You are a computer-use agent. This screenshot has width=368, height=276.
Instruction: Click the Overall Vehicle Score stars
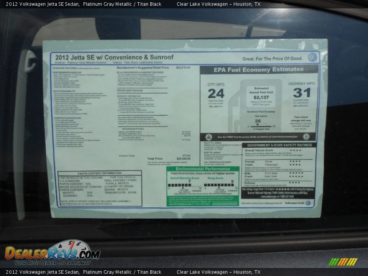click(x=296, y=150)
